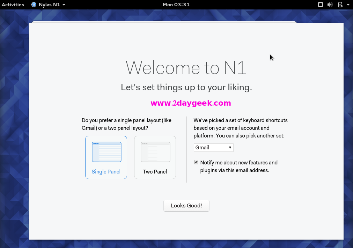This screenshot has width=353, height=248.
Task: Click the Welcome to N1 heading
Action: [186, 68]
